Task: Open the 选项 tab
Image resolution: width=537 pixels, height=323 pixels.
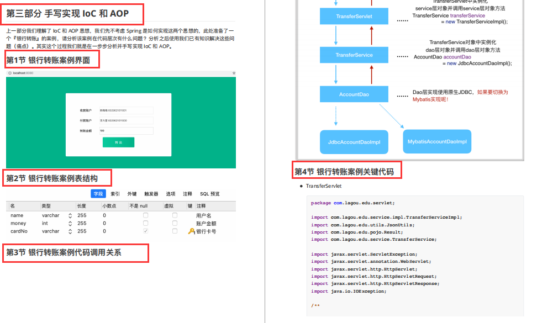Action: tap(171, 193)
